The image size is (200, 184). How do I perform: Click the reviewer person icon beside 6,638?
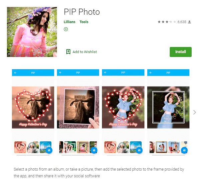[189, 22]
